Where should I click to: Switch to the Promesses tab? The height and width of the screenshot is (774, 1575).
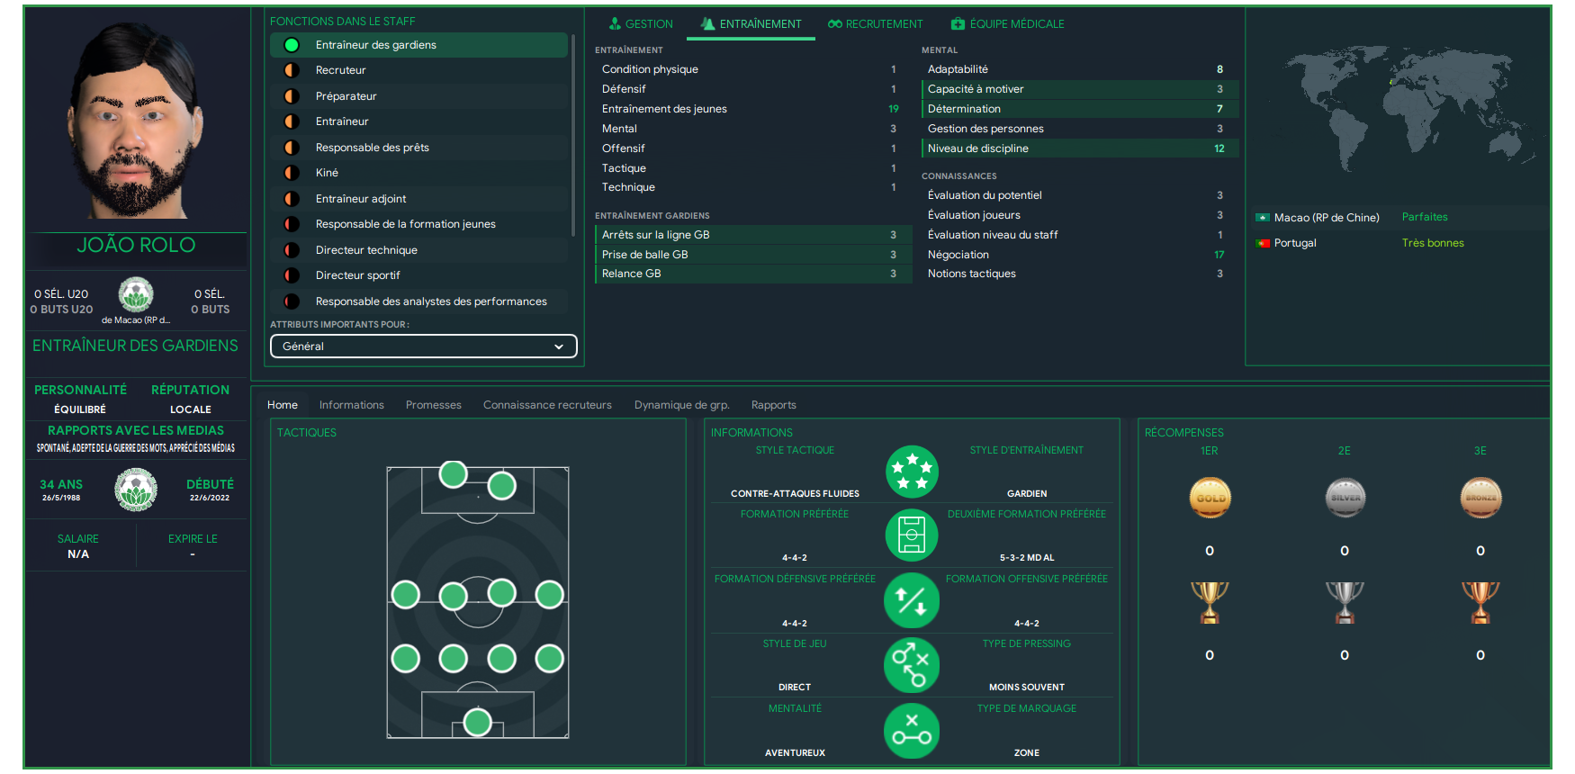tap(434, 405)
